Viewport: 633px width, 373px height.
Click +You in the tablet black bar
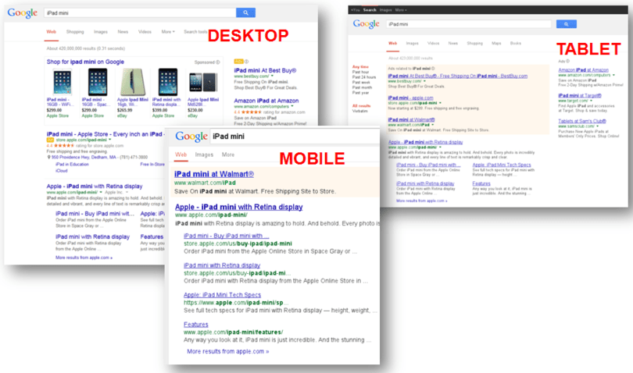point(356,10)
